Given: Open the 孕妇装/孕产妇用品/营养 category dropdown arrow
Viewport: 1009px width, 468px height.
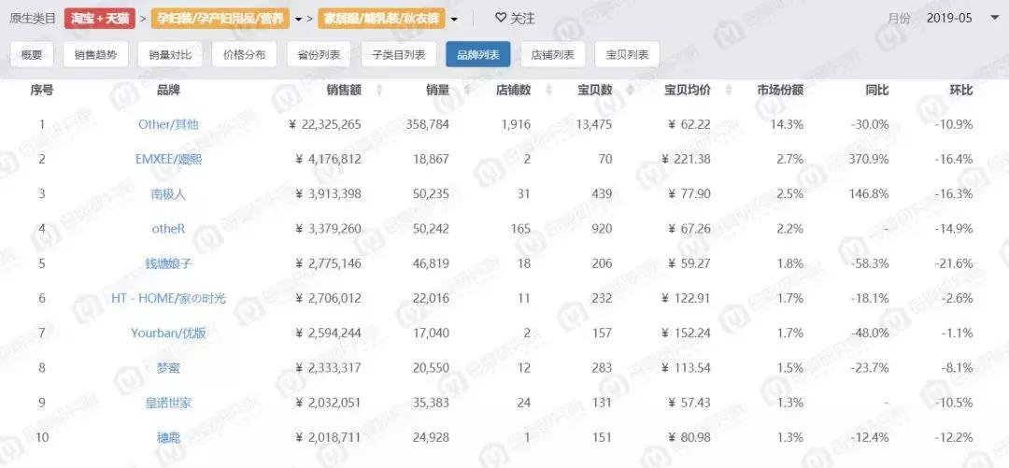Looking at the screenshot, I should pyautogui.click(x=299, y=20).
